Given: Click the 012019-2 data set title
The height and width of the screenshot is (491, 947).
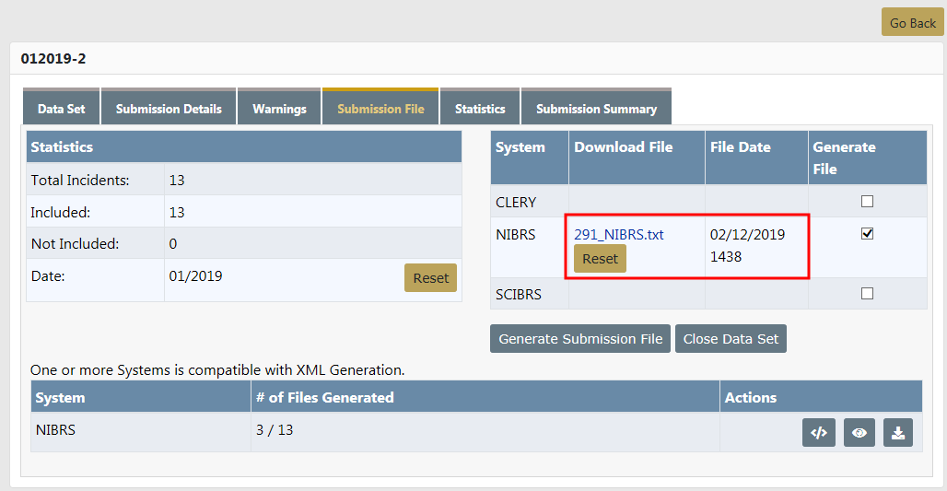Looking at the screenshot, I should click(x=53, y=59).
